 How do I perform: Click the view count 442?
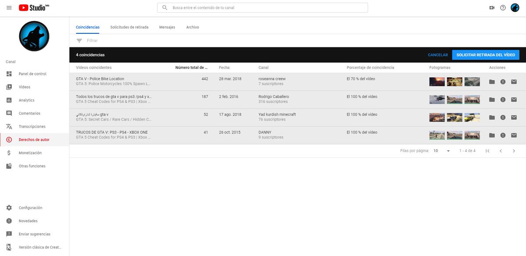pyautogui.click(x=205, y=79)
